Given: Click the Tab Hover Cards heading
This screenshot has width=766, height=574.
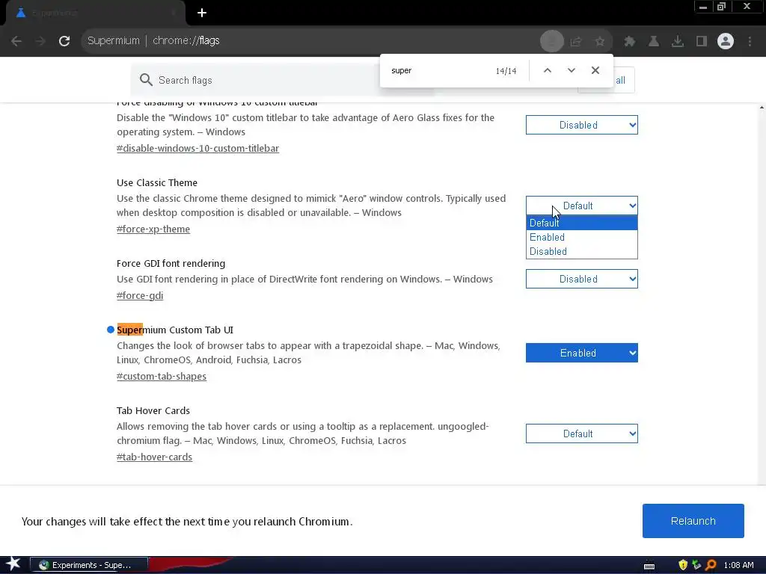Looking at the screenshot, I should tap(153, 410).
